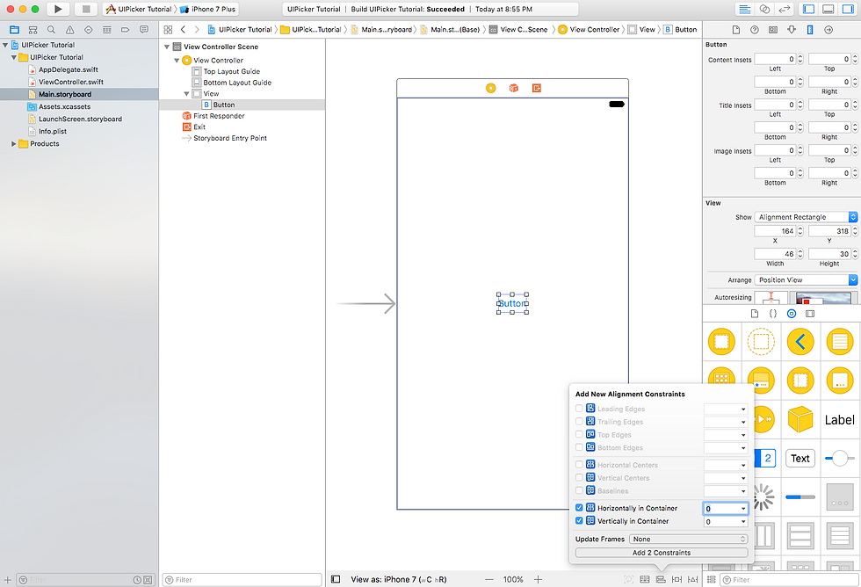
Task: Open the report navigator tab
Action: click(x=144, y=30)
